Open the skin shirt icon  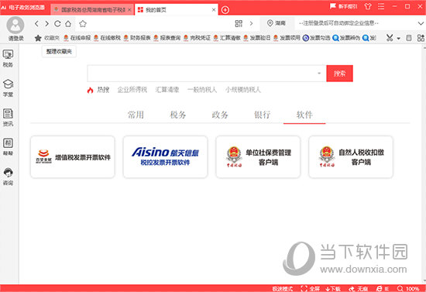368,6
